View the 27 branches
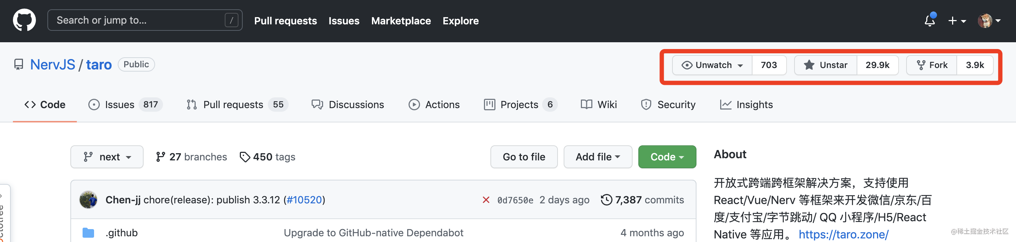Image resolution: width=1016 pixels, height=242 pixels. [191, 157]
